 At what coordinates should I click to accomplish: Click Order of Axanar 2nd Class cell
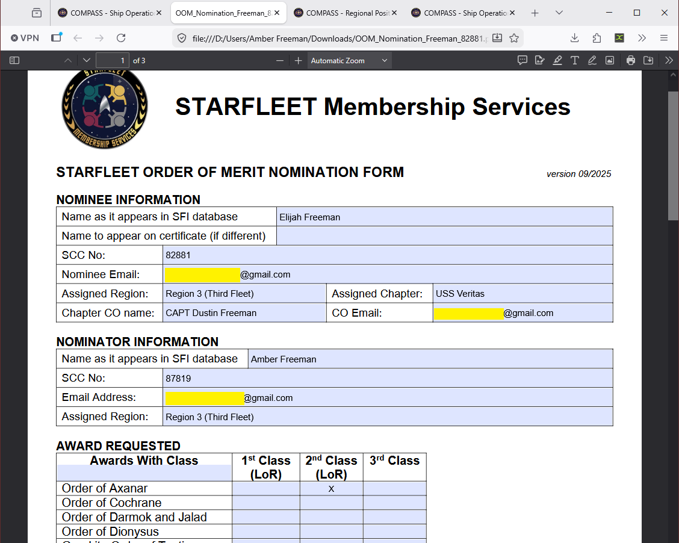(331, 488)
